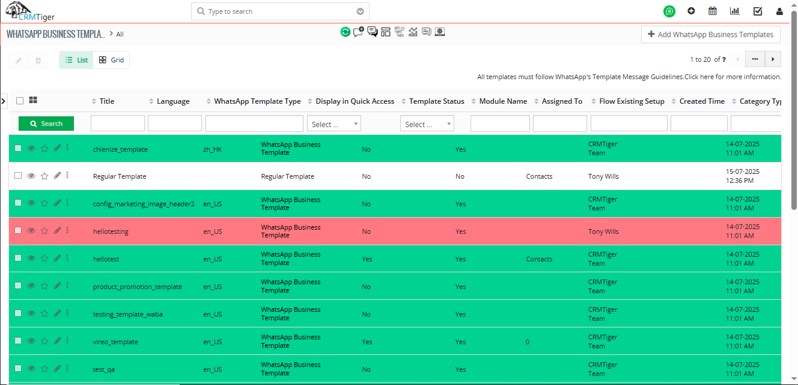
Task: Go to next page arrow
Action: (773, 59)
